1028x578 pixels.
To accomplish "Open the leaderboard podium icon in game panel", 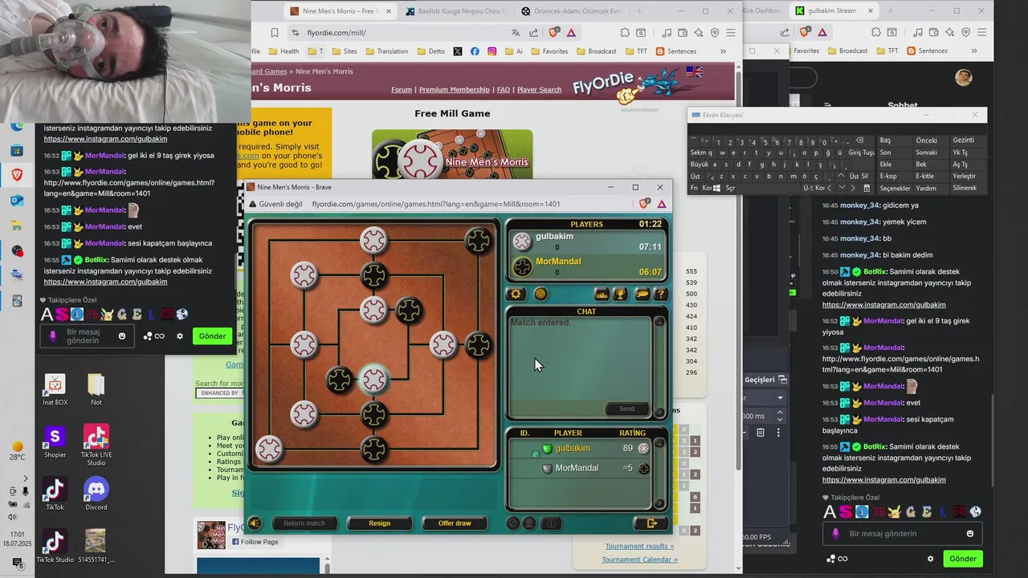I will click(602, 295).
